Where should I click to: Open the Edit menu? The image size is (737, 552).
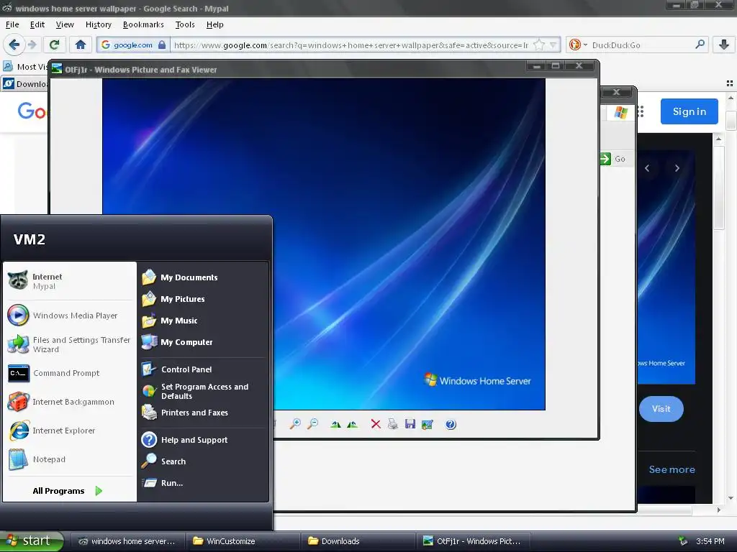37,24
